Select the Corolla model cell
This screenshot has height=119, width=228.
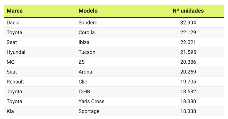click(x=87, y=32)
